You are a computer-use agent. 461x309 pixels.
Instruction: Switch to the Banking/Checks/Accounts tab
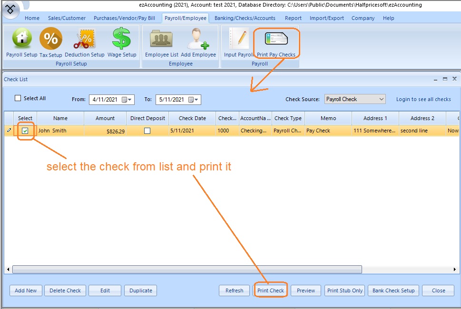click(x=245, y=18)
